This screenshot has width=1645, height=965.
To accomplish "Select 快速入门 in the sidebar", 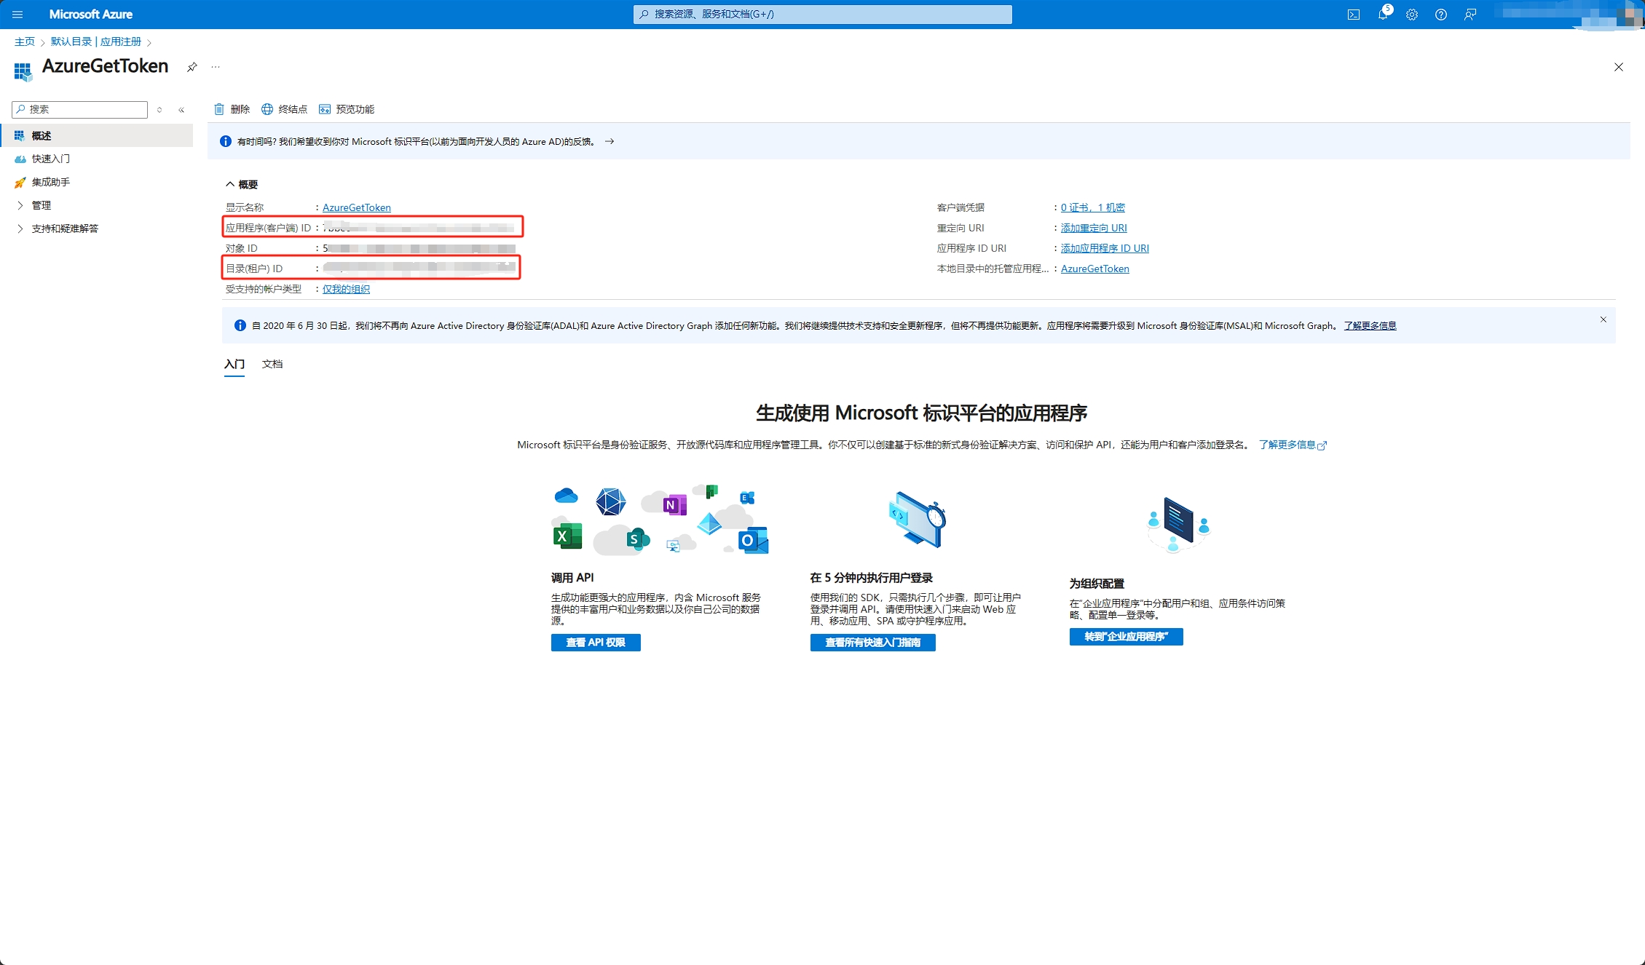I will 50,159.
